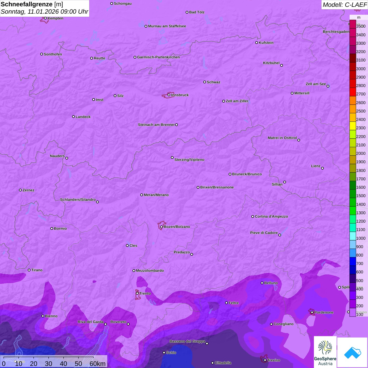Click the blue legend swatch at 700

click(x=353, y=262)
